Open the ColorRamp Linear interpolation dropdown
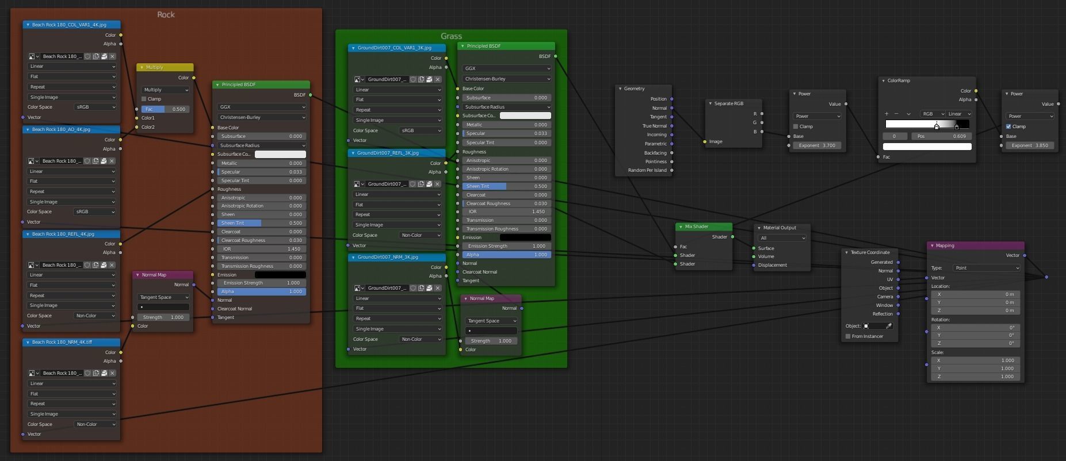Screen dimensions: 1066x461 959,114
